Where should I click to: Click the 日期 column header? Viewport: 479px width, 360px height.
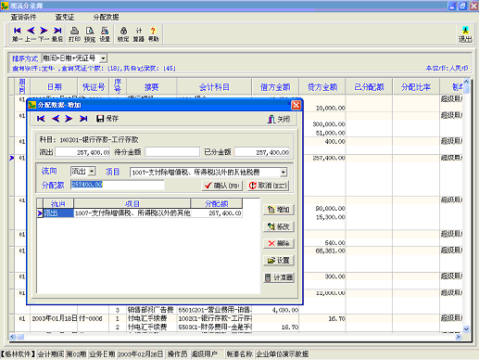[x=54, y=87]
